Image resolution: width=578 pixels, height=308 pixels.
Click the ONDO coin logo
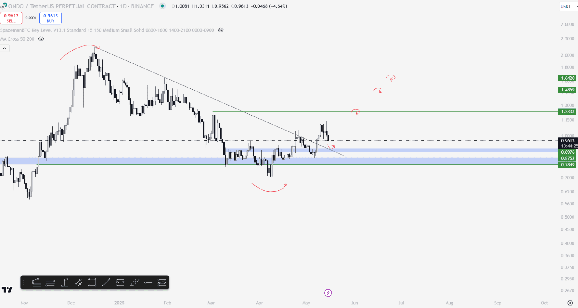coord(4,6)
